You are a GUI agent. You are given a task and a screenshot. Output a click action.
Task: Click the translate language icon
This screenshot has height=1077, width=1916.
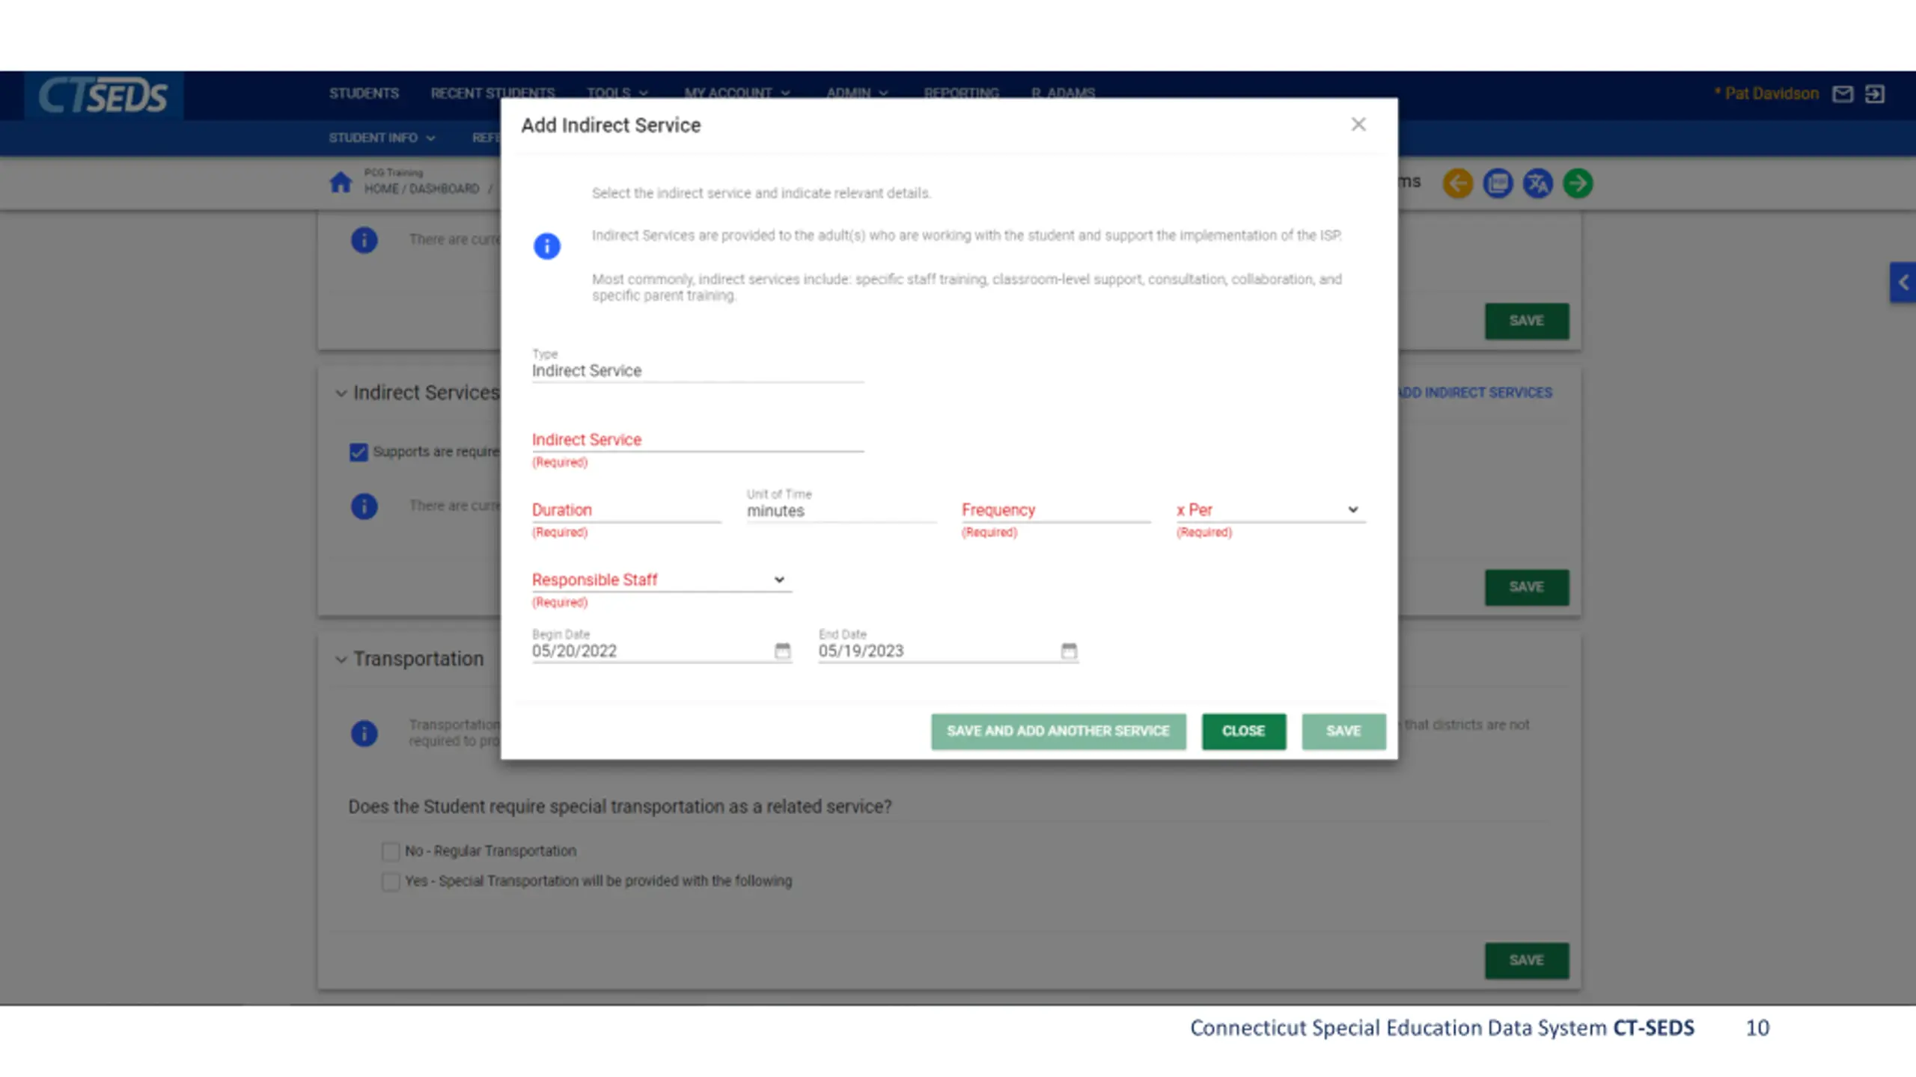tap(1538, 183)
